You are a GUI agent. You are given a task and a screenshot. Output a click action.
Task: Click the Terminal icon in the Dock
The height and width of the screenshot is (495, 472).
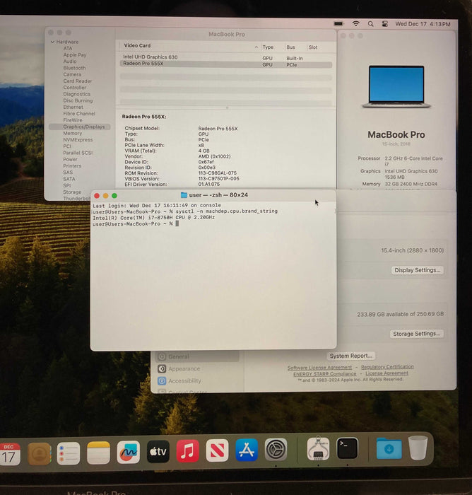[348, 448]
